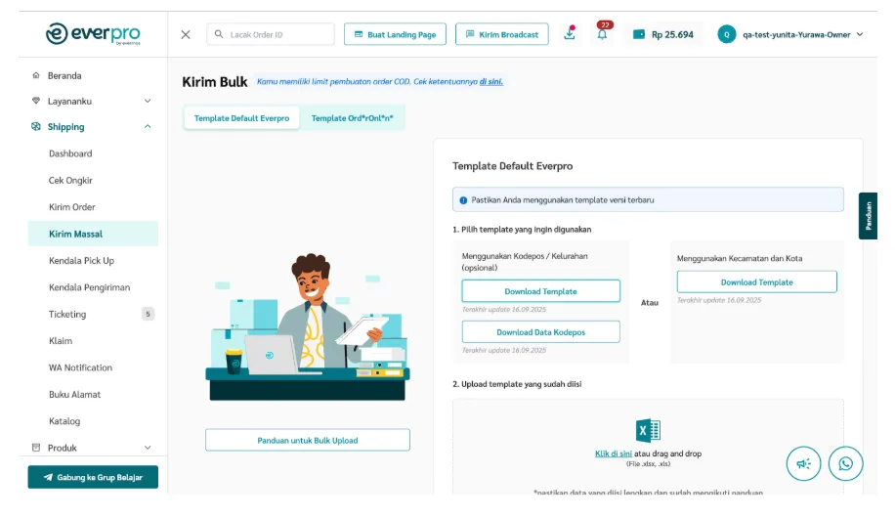Image resolution: width=895 pixels, height=518 pixels.
Task: Collapse the Shipping menu section
Action: [x=148, y=126]
